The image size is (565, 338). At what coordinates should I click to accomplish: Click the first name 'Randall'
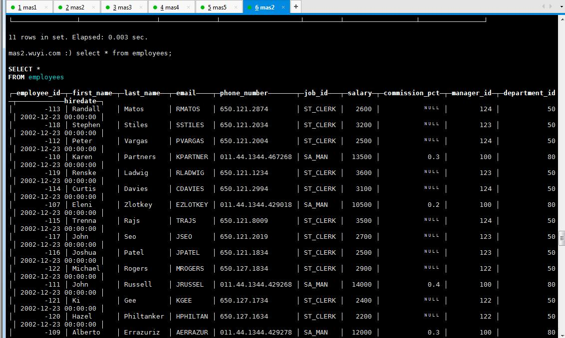pyautogui.click(x=86, y=109)
